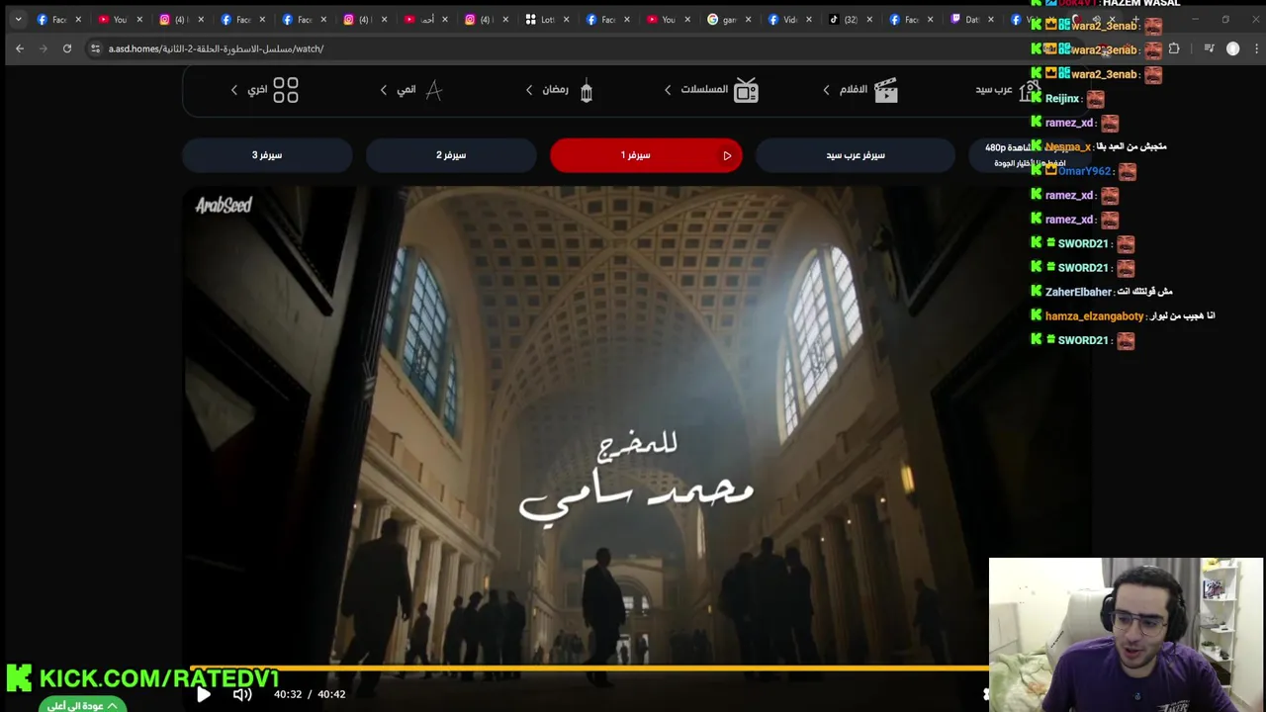1266x712 pixels.
Task: Open the tab search dropdown arrow
Action: click(x=18, y=20)
